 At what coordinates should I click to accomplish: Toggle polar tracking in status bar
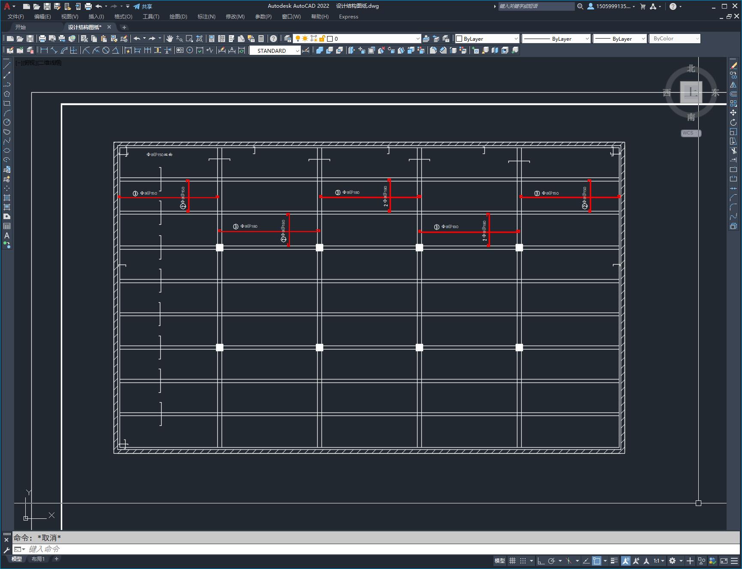pyautogui.click(x=552, y=561)
